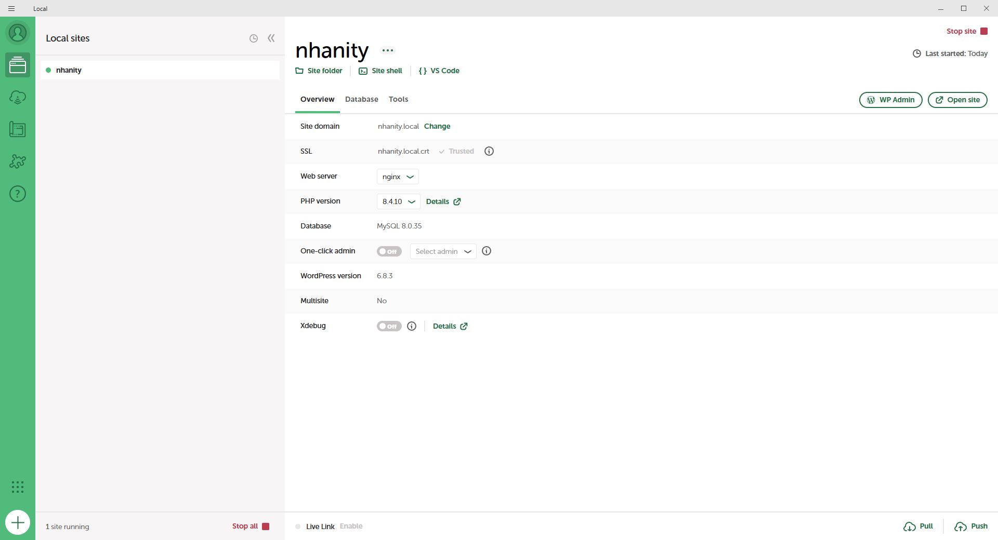Collapse the Local sites sidebar
The height and width of the screenshot is (540, 998).
click(x=271, y=38)
